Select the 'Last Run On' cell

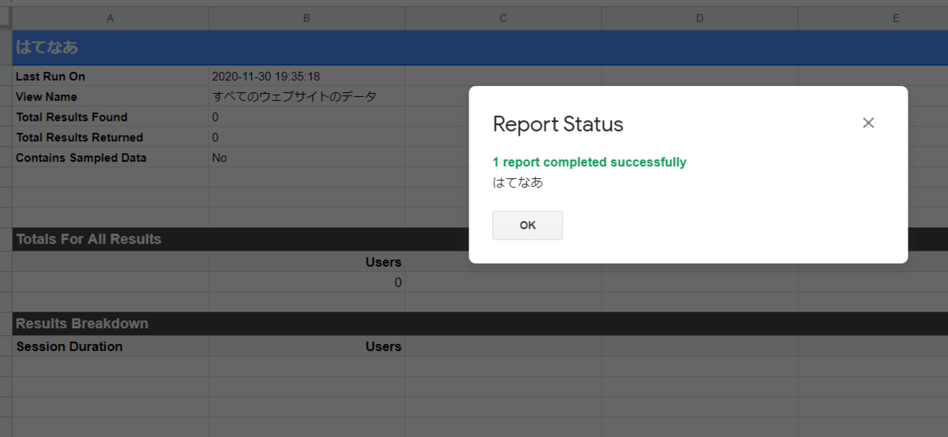111,77
